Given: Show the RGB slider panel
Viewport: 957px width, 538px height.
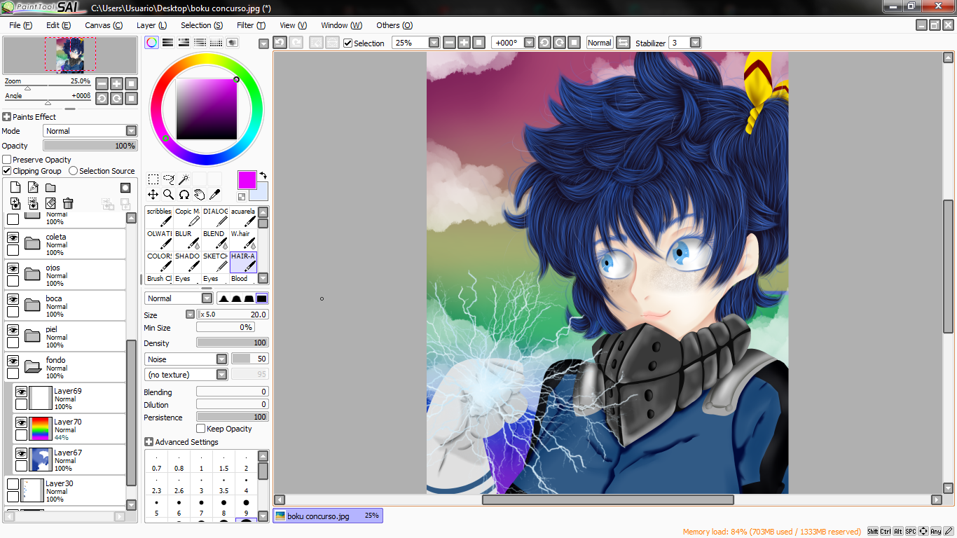Looking at the screenshot, I should coord(167,43).
